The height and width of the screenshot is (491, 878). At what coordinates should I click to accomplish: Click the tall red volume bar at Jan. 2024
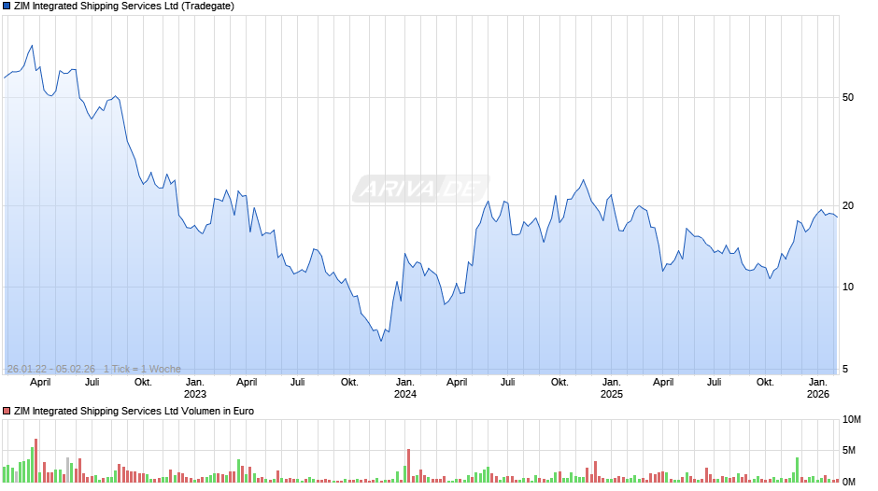[x=409, y=466]
